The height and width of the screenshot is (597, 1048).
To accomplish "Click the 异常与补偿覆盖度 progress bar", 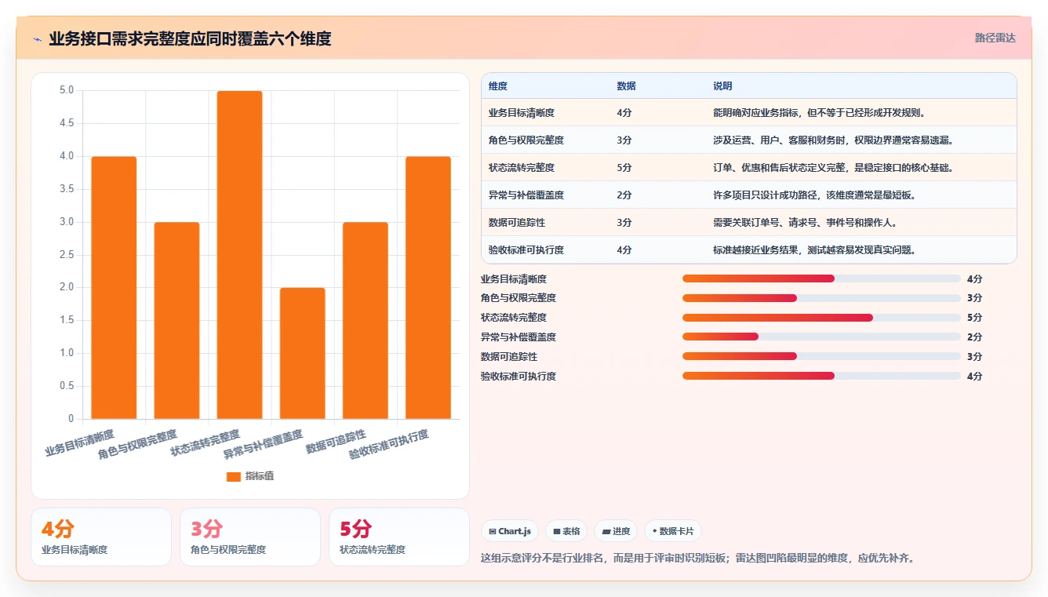I will pos(821,337).
